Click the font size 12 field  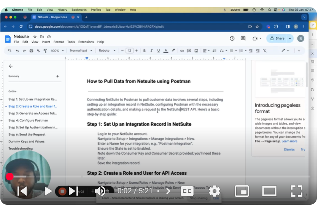(x=129, y=51)
